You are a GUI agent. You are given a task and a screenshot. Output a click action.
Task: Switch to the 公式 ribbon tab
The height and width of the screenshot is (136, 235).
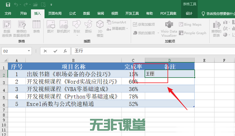pyautogui.click(x=72, y=14)
